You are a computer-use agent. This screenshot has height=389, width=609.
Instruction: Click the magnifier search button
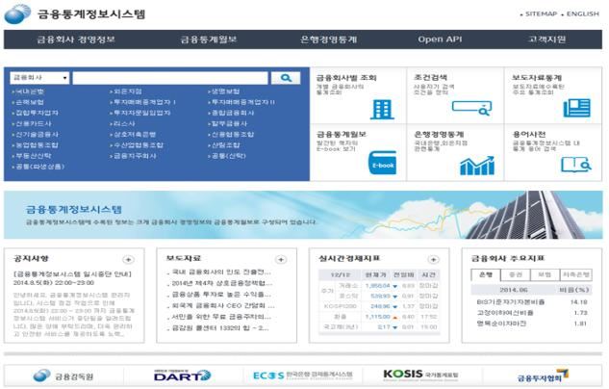[x=286, y=77]
